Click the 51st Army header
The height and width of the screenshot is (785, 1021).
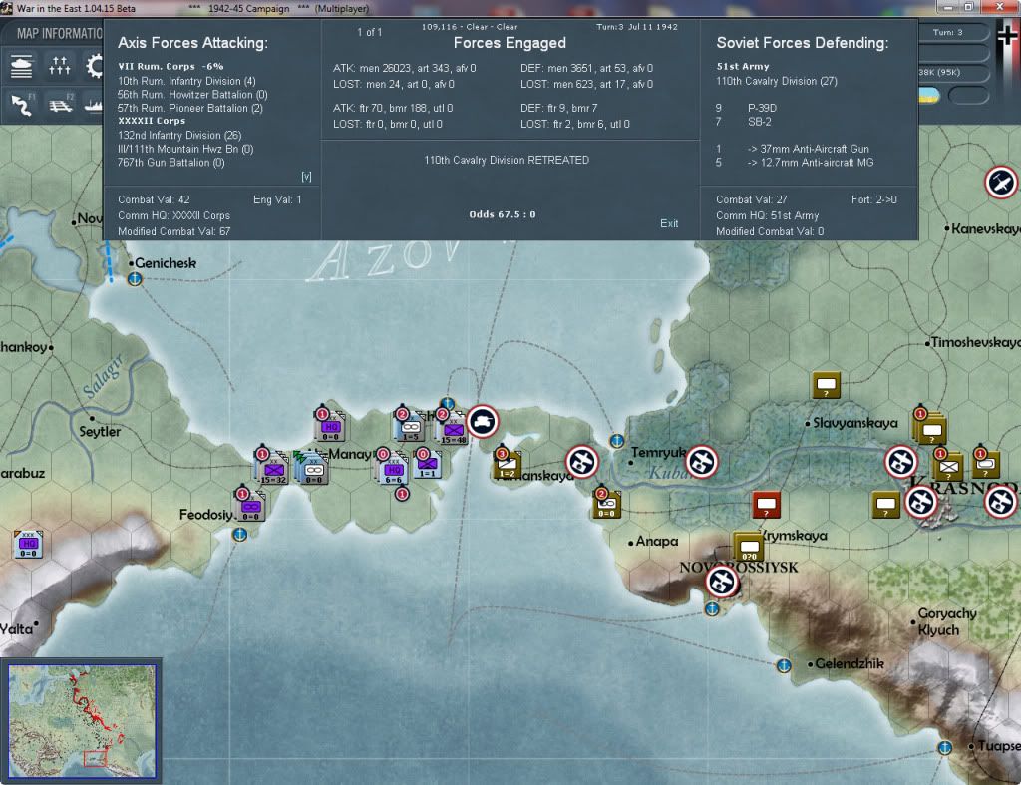[742, 67]
